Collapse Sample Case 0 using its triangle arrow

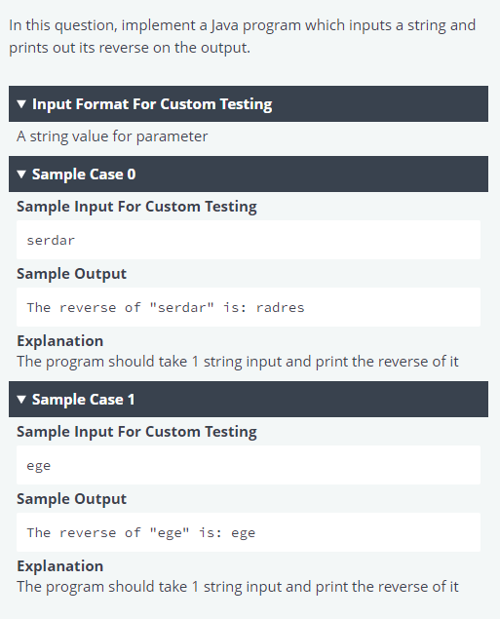tap(21, 174)
